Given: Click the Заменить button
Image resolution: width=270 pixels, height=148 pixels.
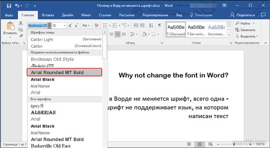Looking at the screenshot, I should pyautogui.click(x=245, y=30).
